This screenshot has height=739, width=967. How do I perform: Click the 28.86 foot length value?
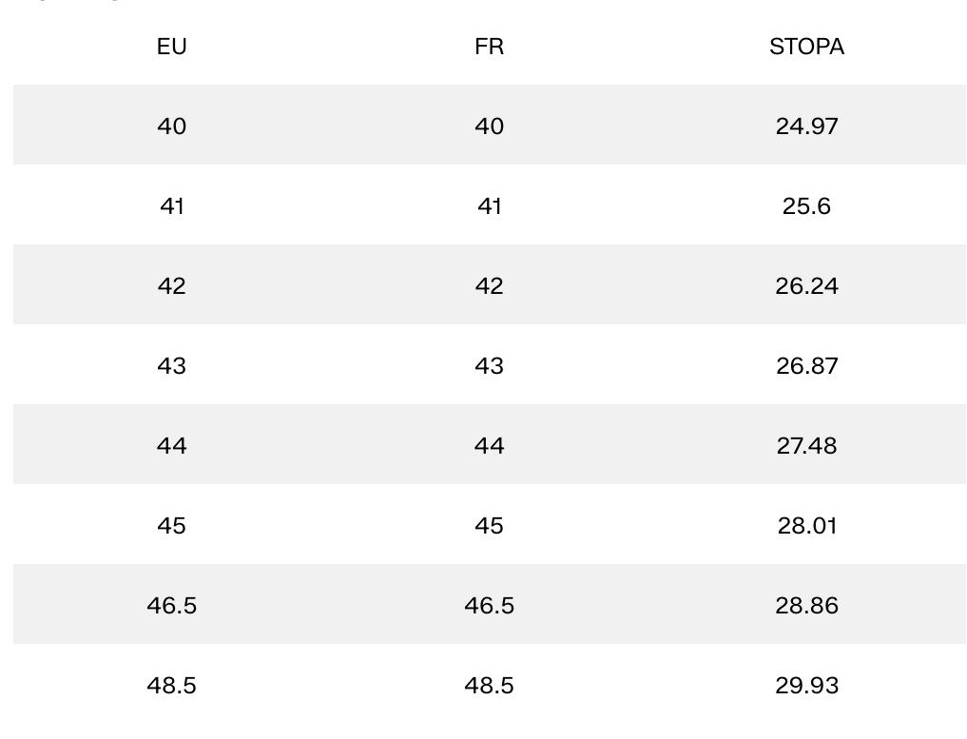click(806, 605)
